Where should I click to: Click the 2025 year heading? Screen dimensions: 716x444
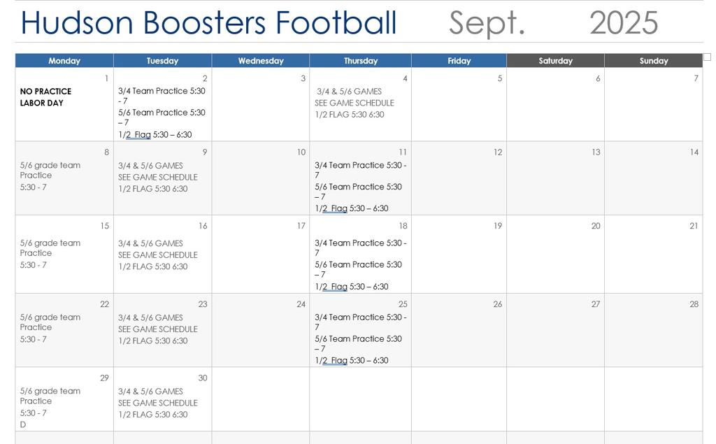pyautogui.click(x=623, y=23)
